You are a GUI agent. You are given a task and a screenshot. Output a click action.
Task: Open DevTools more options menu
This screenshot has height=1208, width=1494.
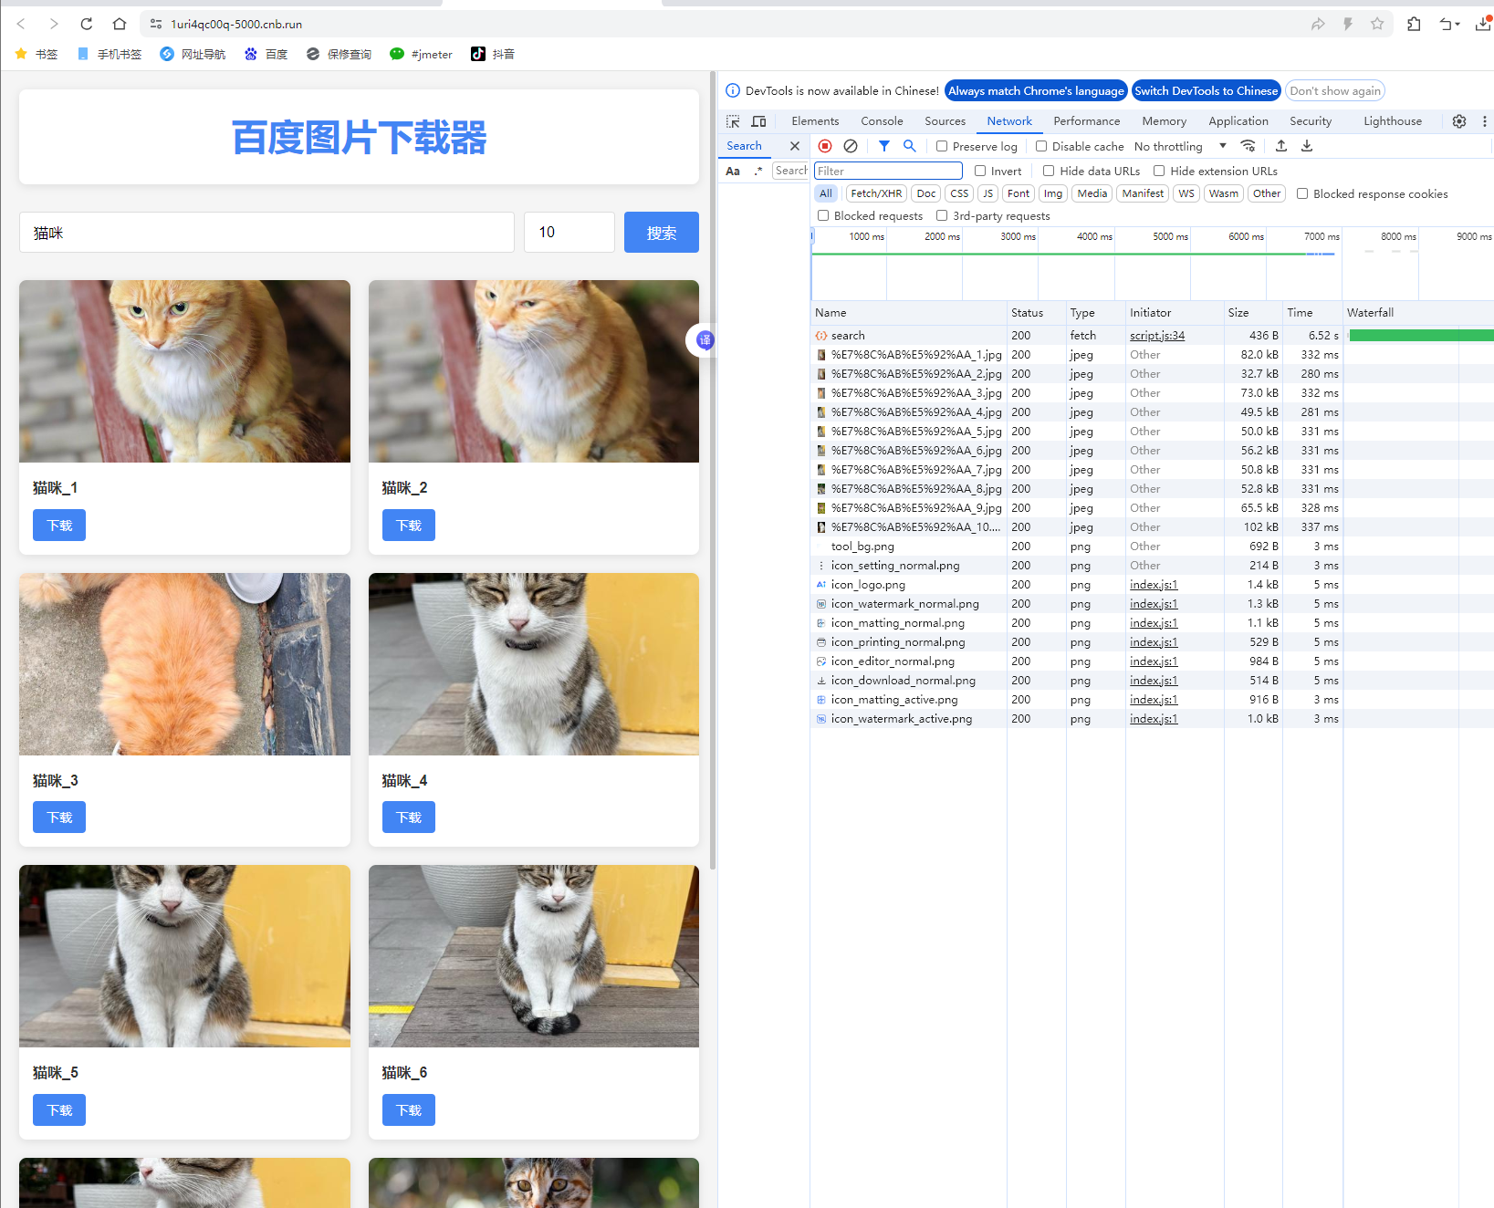tap(1484, 121)
